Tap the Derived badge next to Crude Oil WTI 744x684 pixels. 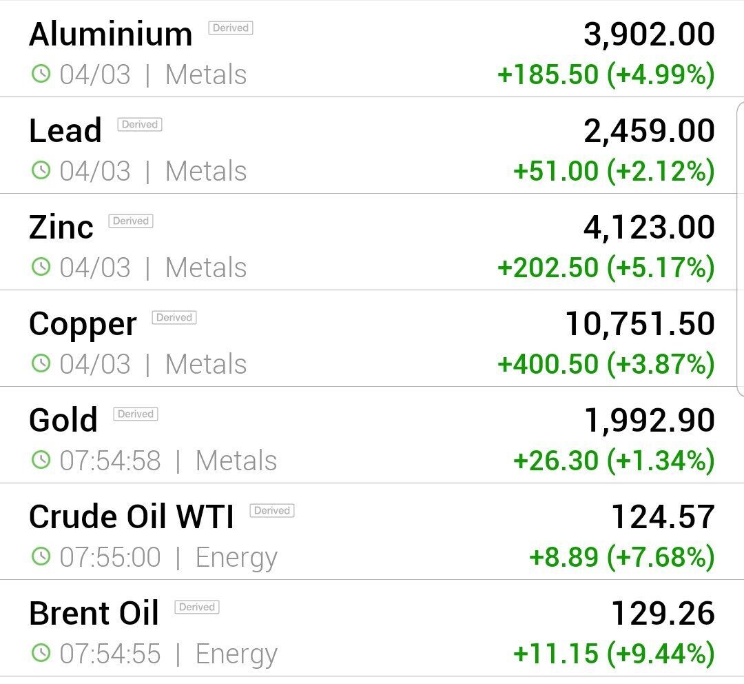click(x=272, y=511)
